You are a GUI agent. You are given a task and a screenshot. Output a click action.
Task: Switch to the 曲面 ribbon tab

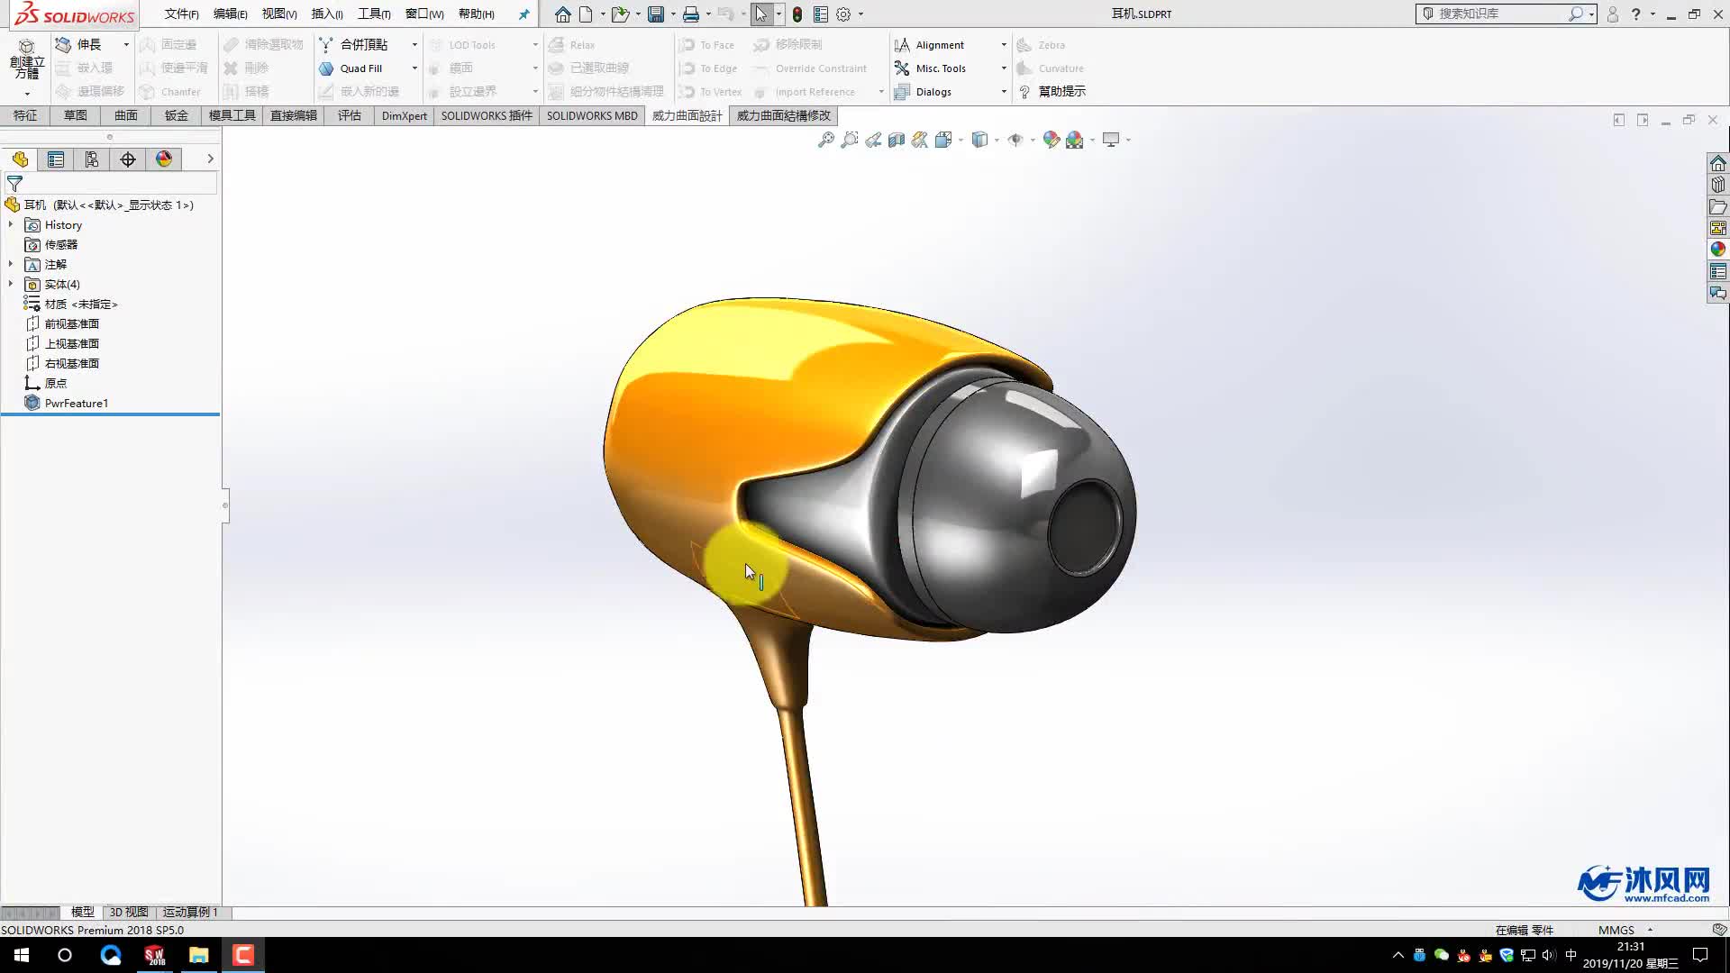pyautogui.click(x=126, y=115)
